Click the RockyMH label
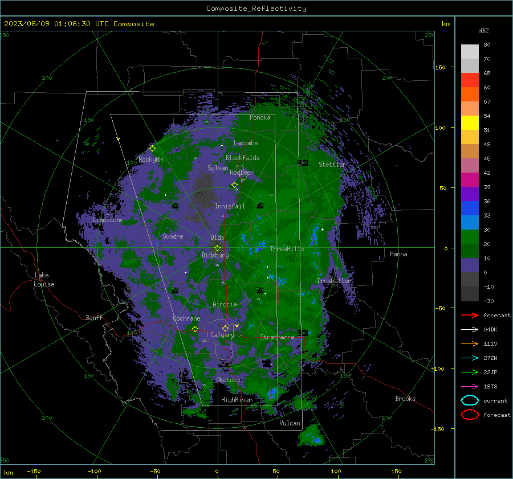Screen dimensions: 513x479 point(150,159)
